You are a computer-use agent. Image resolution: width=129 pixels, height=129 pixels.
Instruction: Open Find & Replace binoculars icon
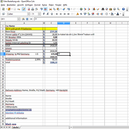tap(103, 9)
